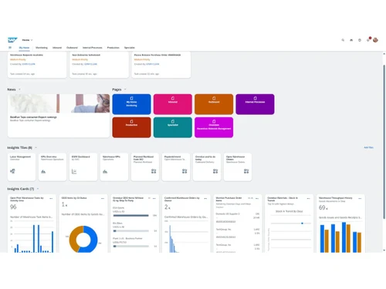
Task: Switch to the Production tab
Action: click(x=113, y=48)
